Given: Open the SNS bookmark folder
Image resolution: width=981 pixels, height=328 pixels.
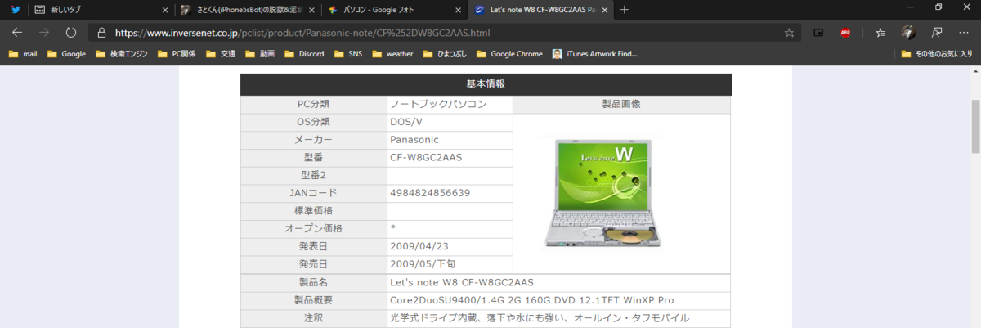Looking at the screenshot, I should pyautogui.click(x=349, y=54).
